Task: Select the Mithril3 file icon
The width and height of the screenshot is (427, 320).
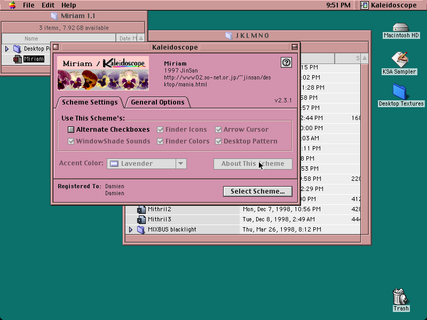Action: coord(141,220)
